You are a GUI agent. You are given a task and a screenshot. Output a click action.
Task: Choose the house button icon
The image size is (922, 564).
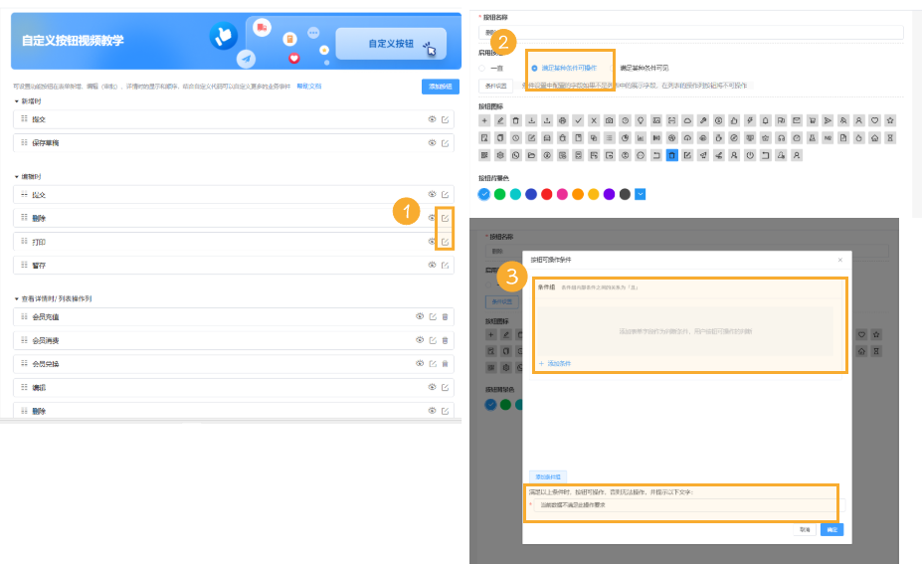point(874,137)
